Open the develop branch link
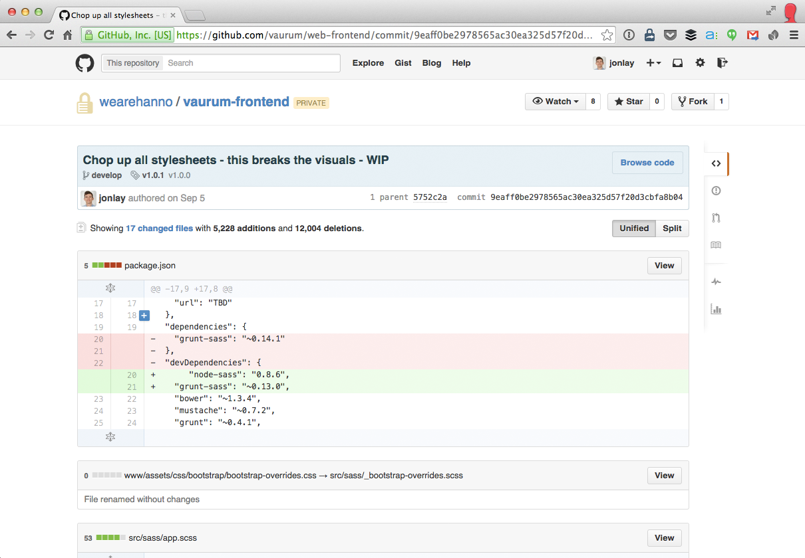This screenshot has width=805, height=558. 106,175
